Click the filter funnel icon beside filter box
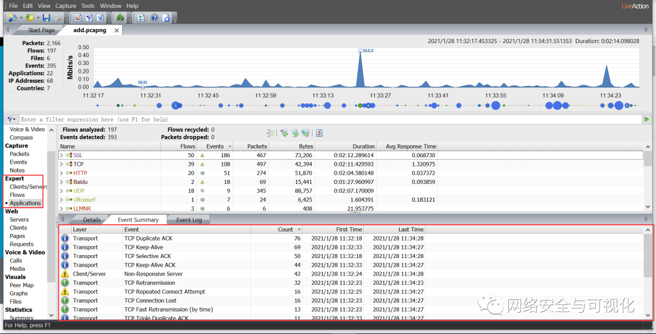 [x=10, y=120]
